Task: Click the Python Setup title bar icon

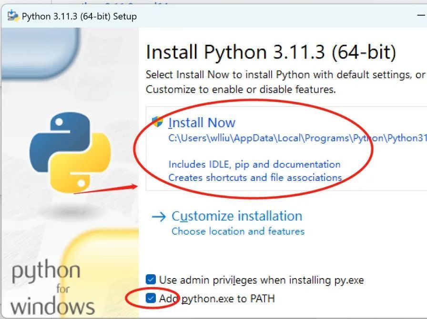Action: (x=13, y=16)
